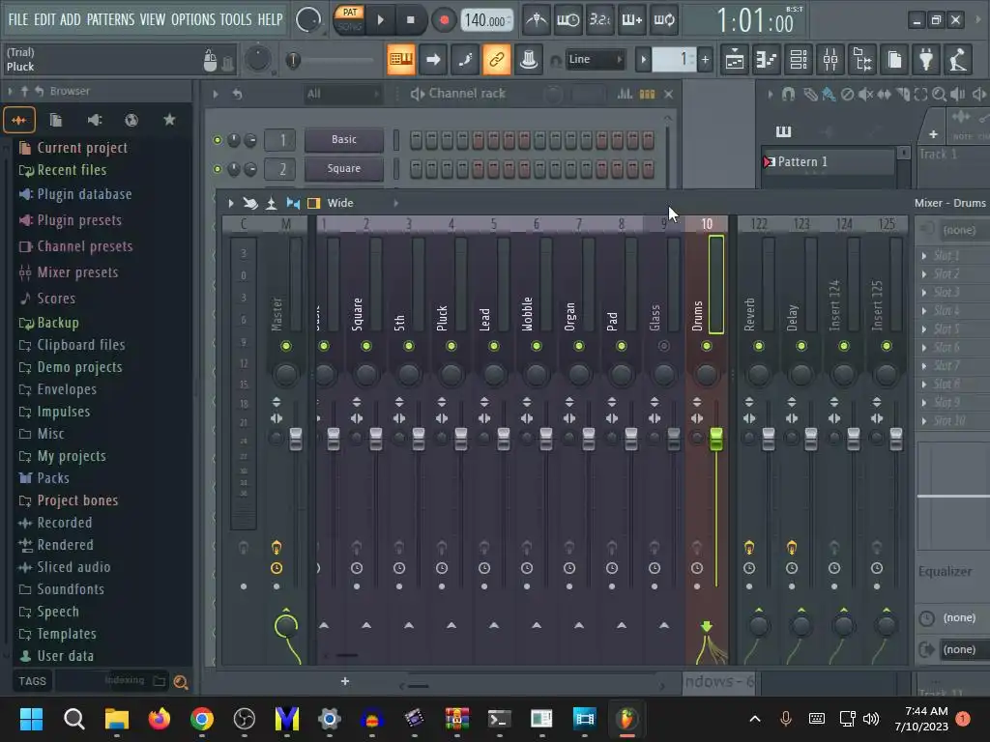Open the FILE menu
Image resolution: width=990 pixels, height=742 pixels.
tap(18, 19)
